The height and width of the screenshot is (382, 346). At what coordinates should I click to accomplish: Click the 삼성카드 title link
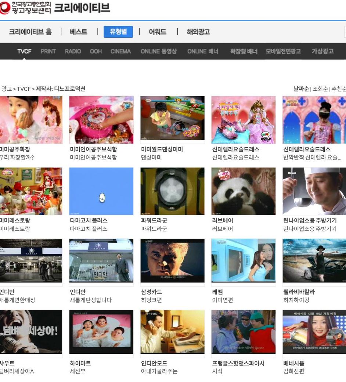click(152, 292)
